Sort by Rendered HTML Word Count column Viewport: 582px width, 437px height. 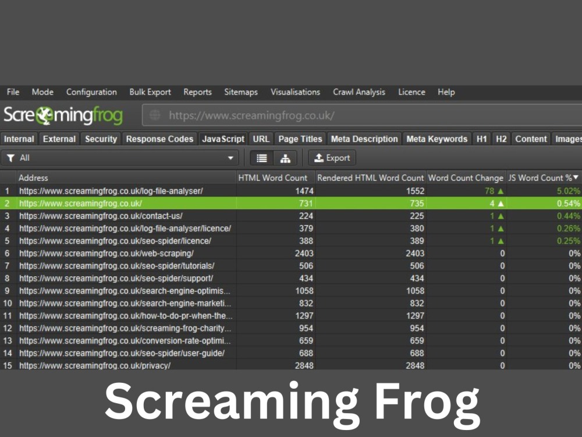point(370,178)
